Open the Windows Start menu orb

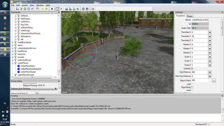click(5, 5)
